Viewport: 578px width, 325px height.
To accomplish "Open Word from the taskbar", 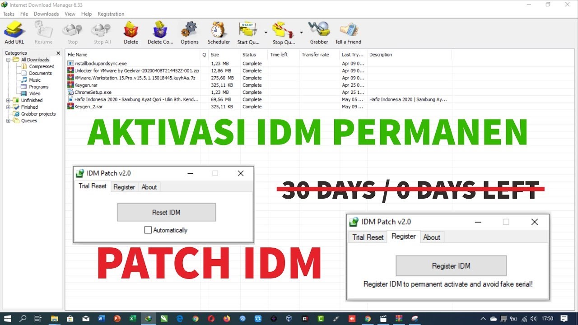I will click(x=101, y=318).
